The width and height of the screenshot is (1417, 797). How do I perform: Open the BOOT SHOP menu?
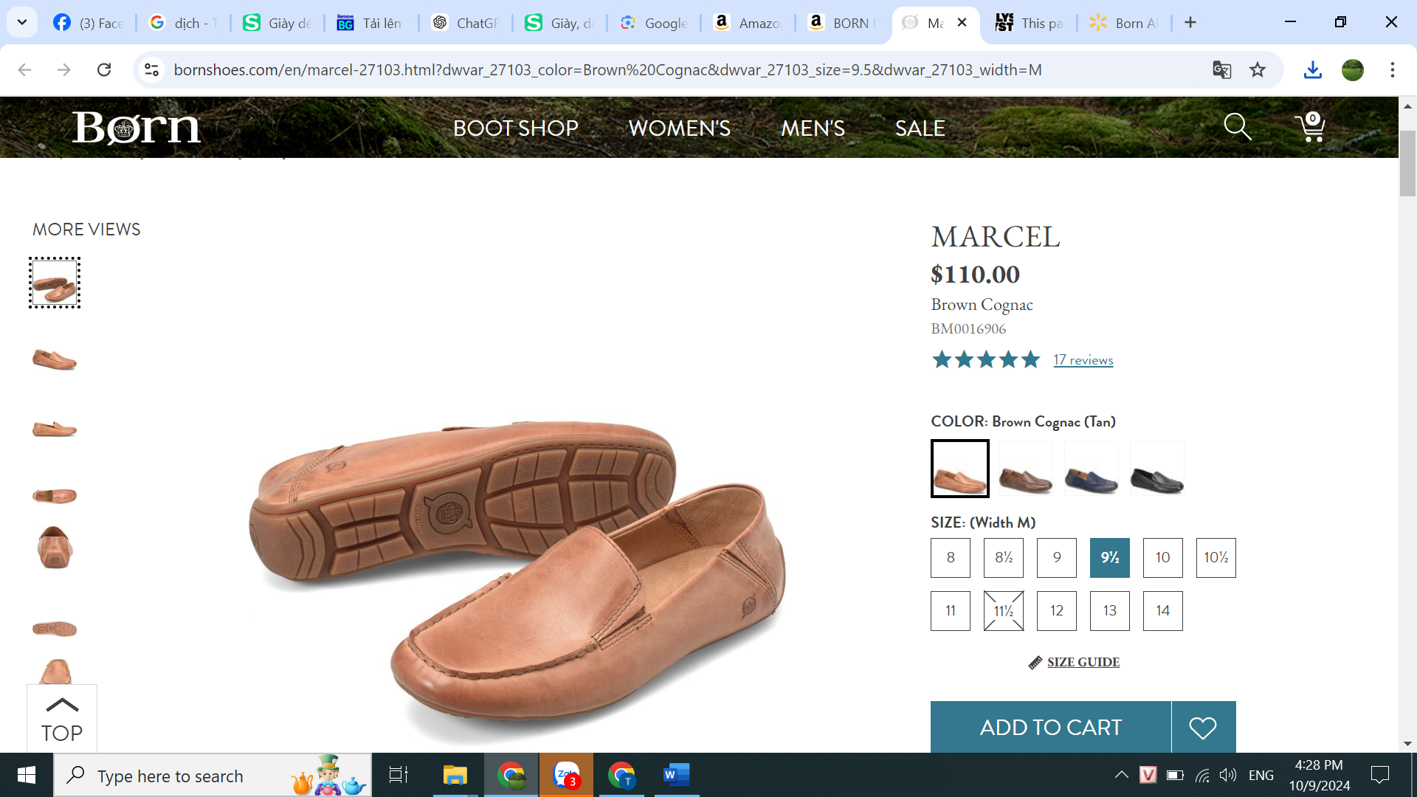point(515,128)
